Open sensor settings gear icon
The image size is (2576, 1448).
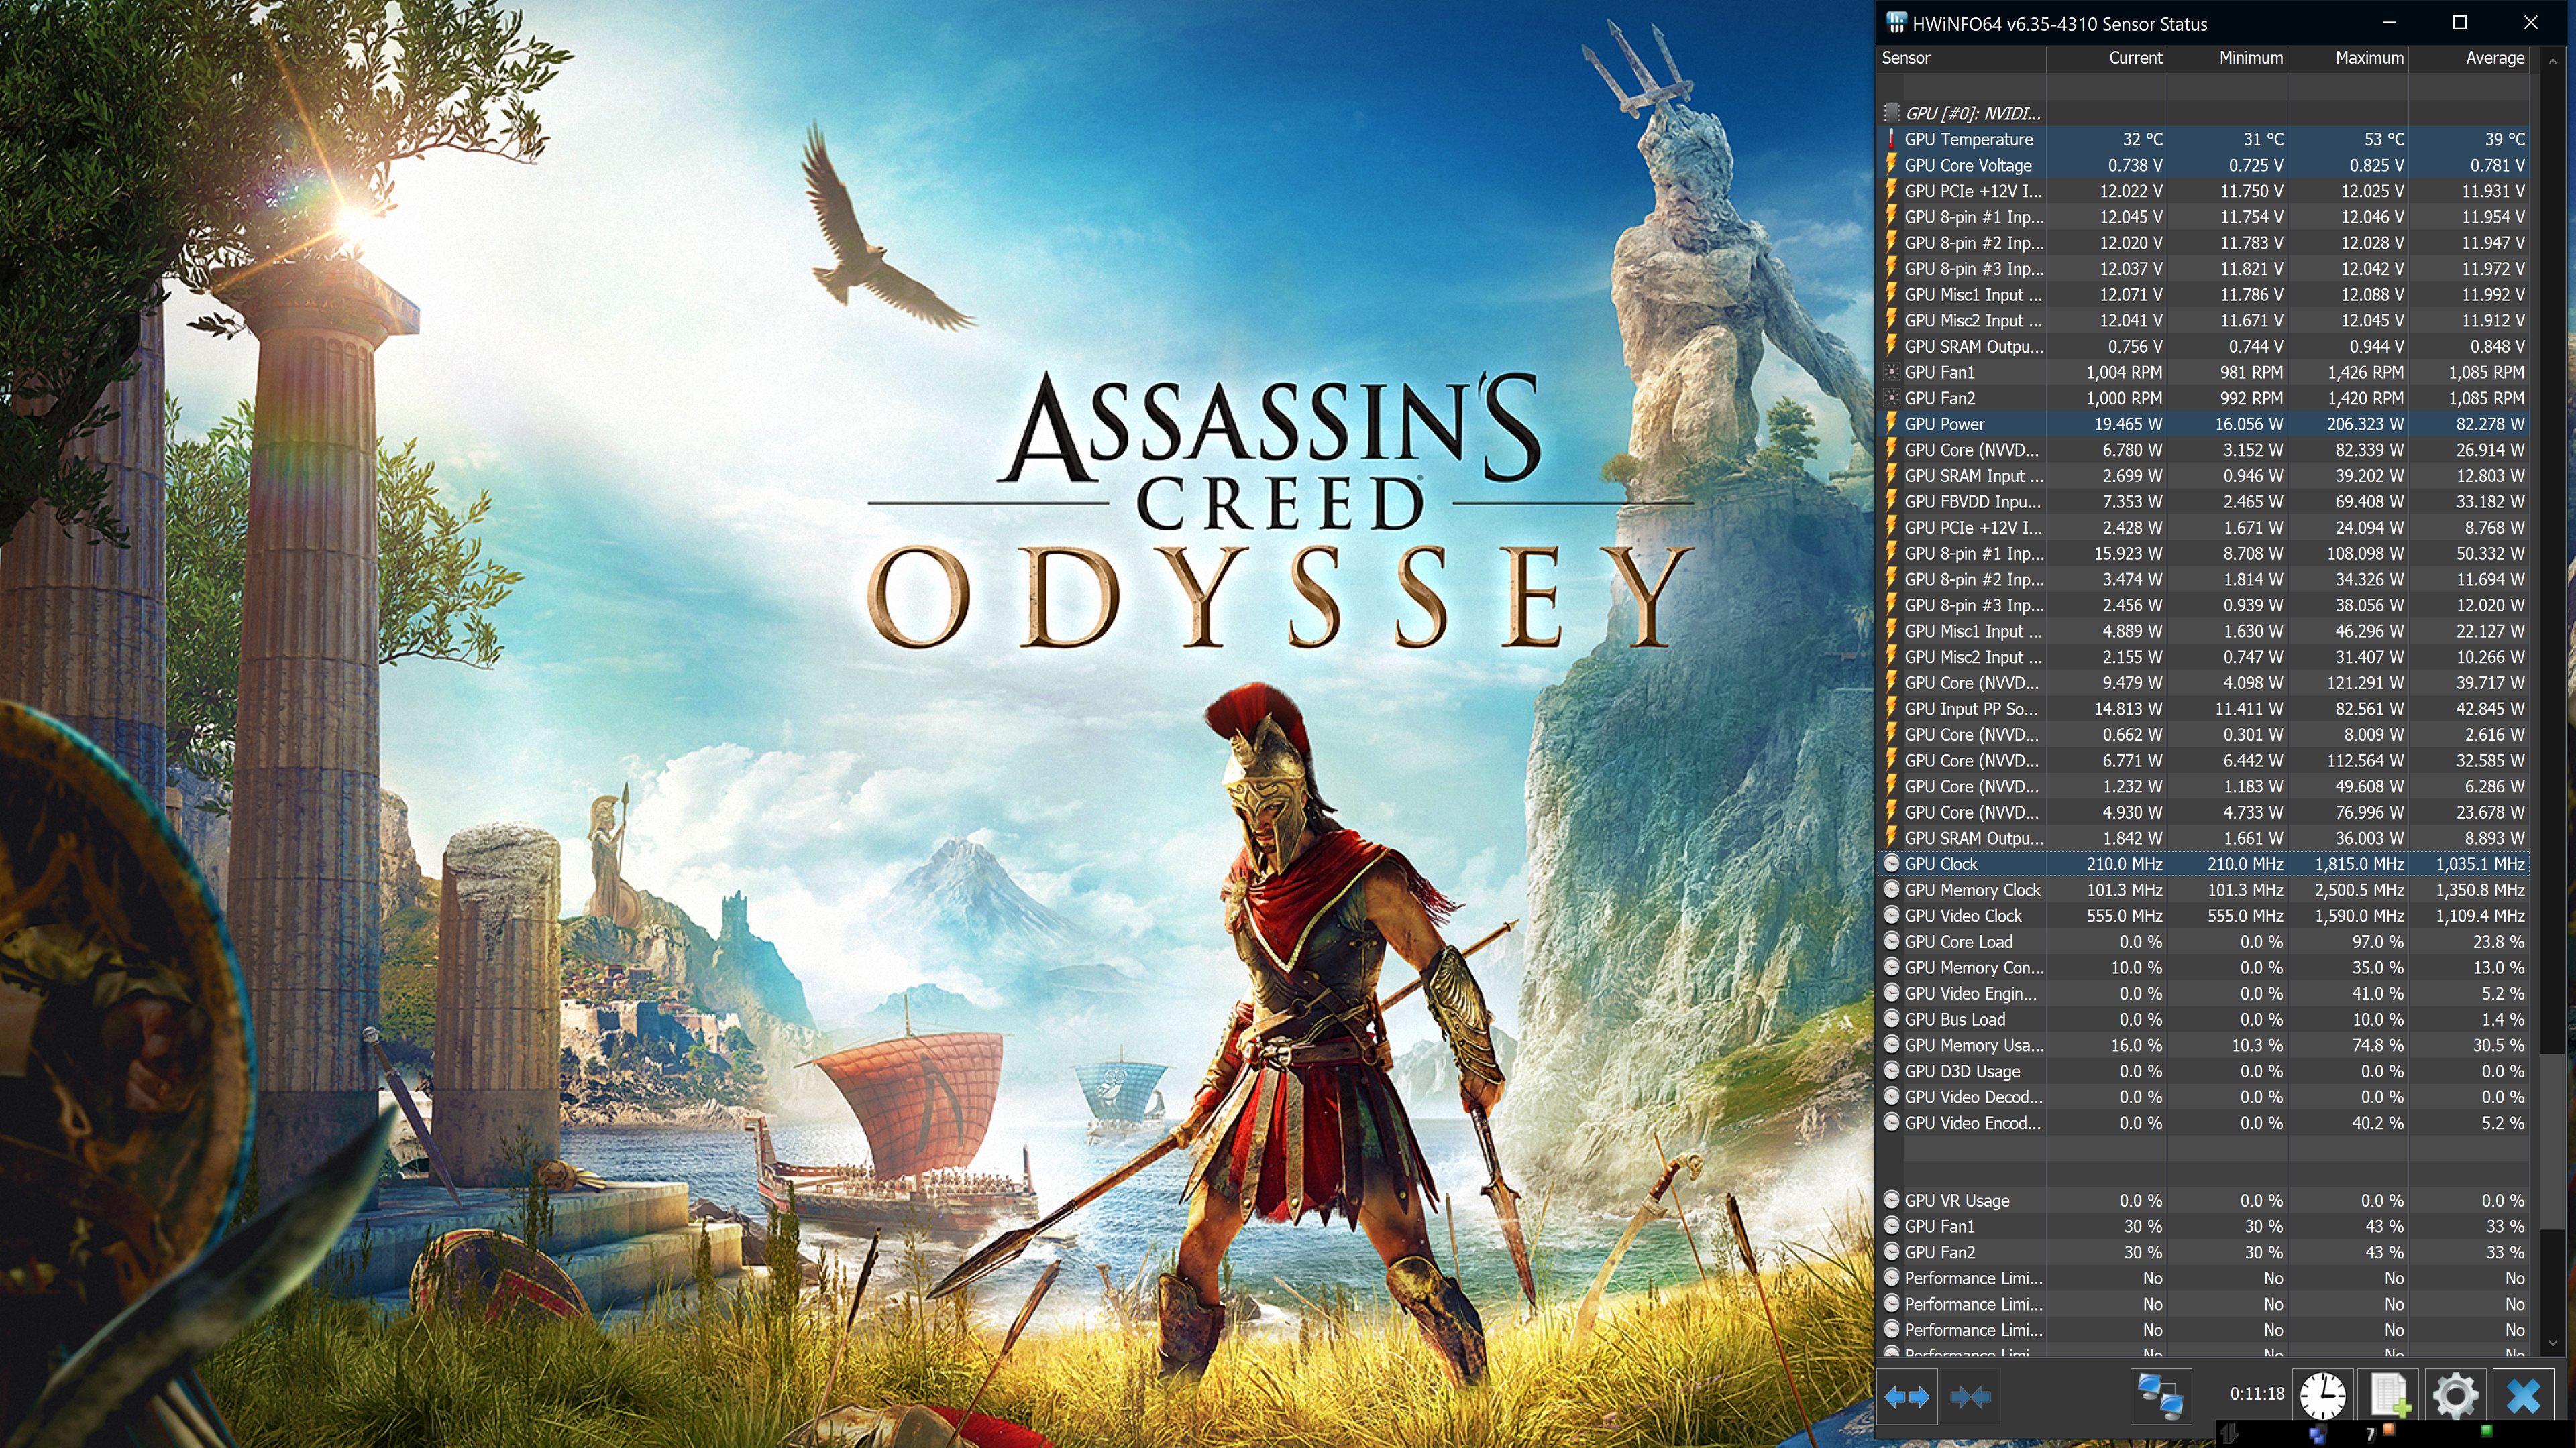(2455, 1396)
